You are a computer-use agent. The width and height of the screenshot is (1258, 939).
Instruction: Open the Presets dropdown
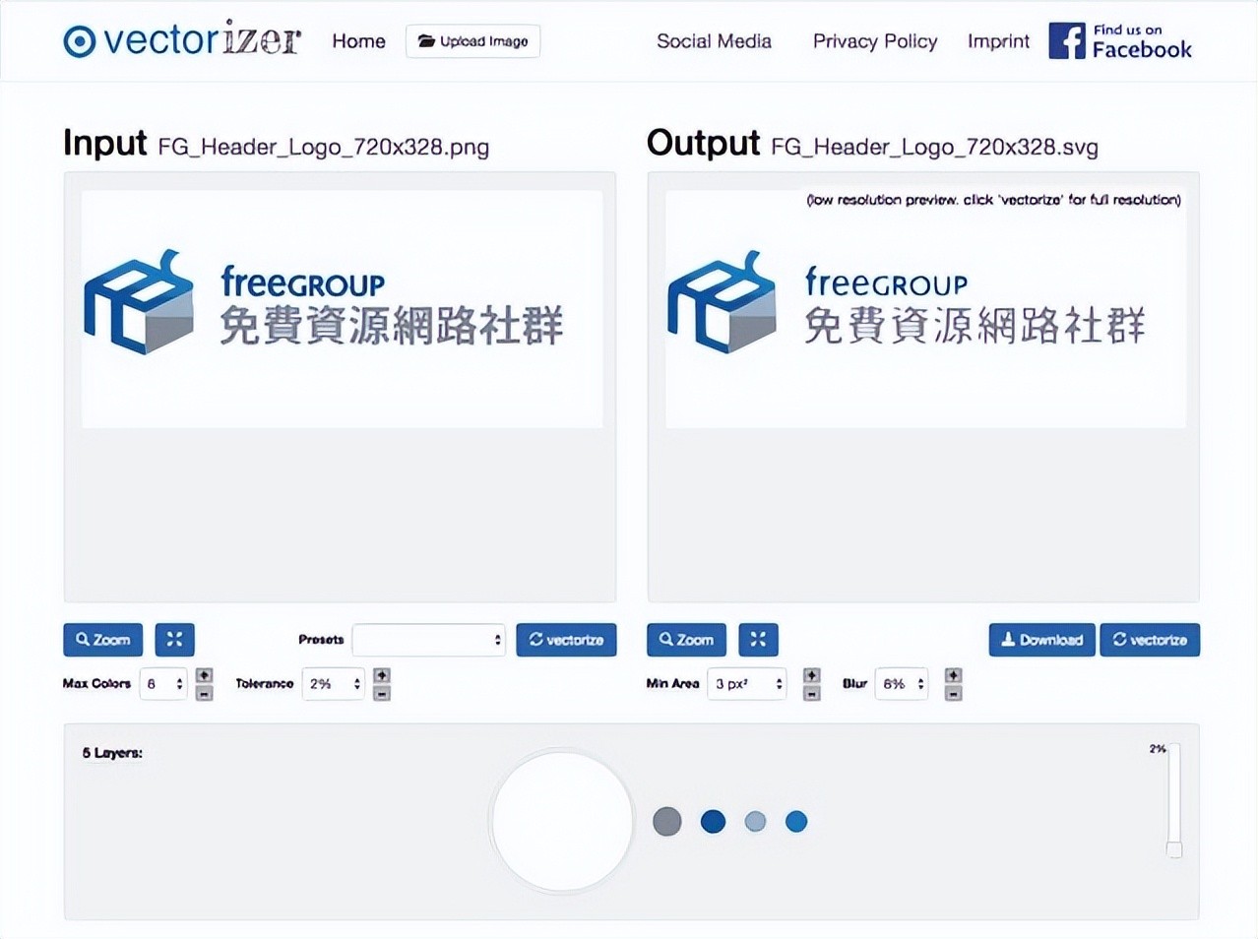pyautogui.click(x=428, y=640)
